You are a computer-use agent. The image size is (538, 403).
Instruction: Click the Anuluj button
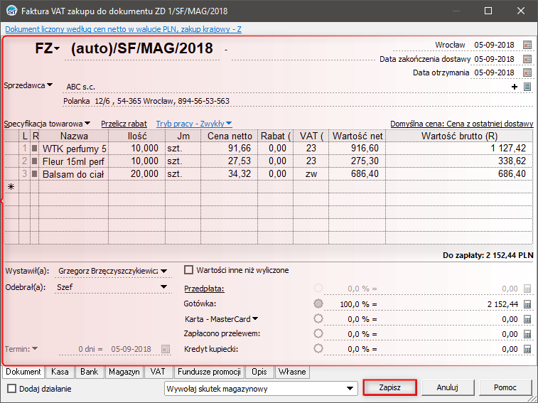point(448,387)
